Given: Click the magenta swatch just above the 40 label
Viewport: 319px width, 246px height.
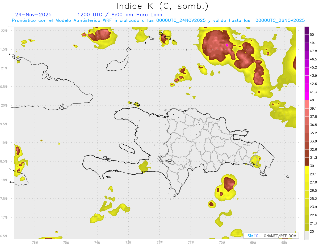Looking at the screenshot, I should (x=307, y=96).
